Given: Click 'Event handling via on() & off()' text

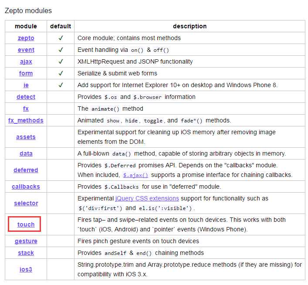Looking at the screenshot, I should point(123,50).
